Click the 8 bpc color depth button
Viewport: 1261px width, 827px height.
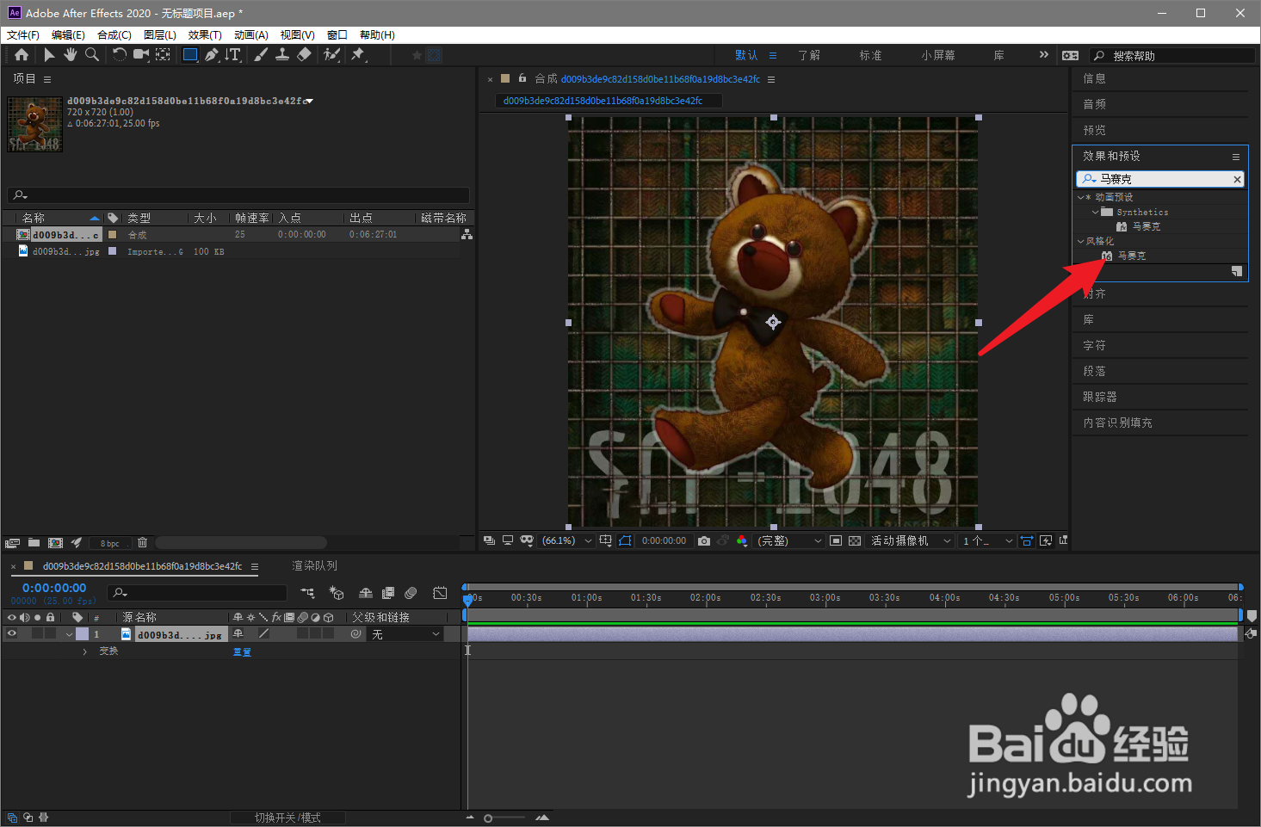click(x=109, y=543)
